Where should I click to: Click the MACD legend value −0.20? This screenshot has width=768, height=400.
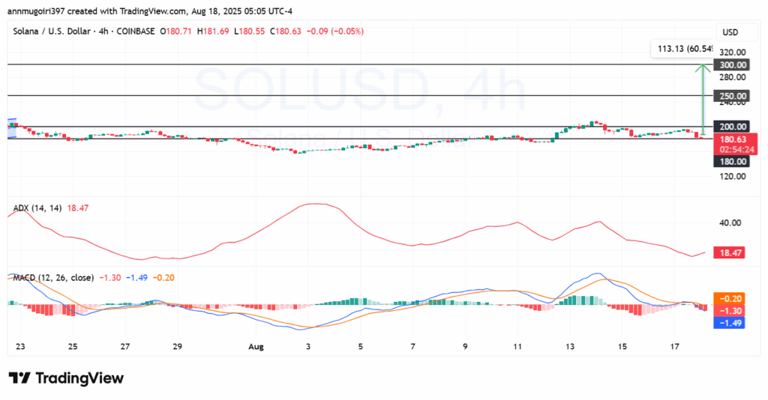[x=163, y=277]
